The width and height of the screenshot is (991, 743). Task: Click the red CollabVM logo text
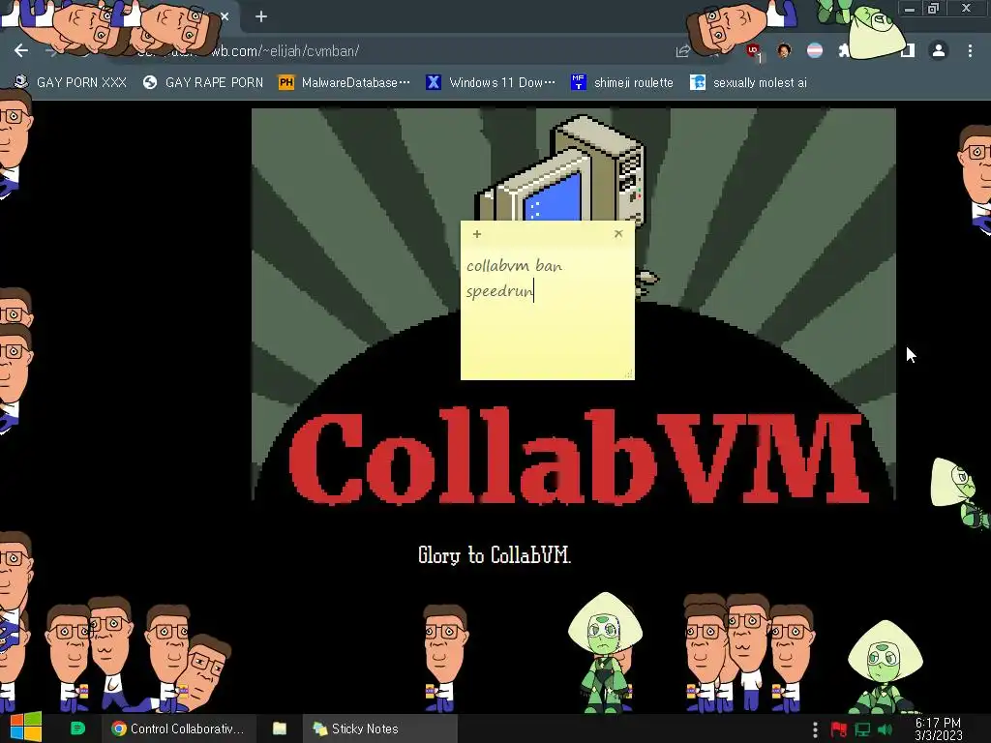tap(579, 458)
